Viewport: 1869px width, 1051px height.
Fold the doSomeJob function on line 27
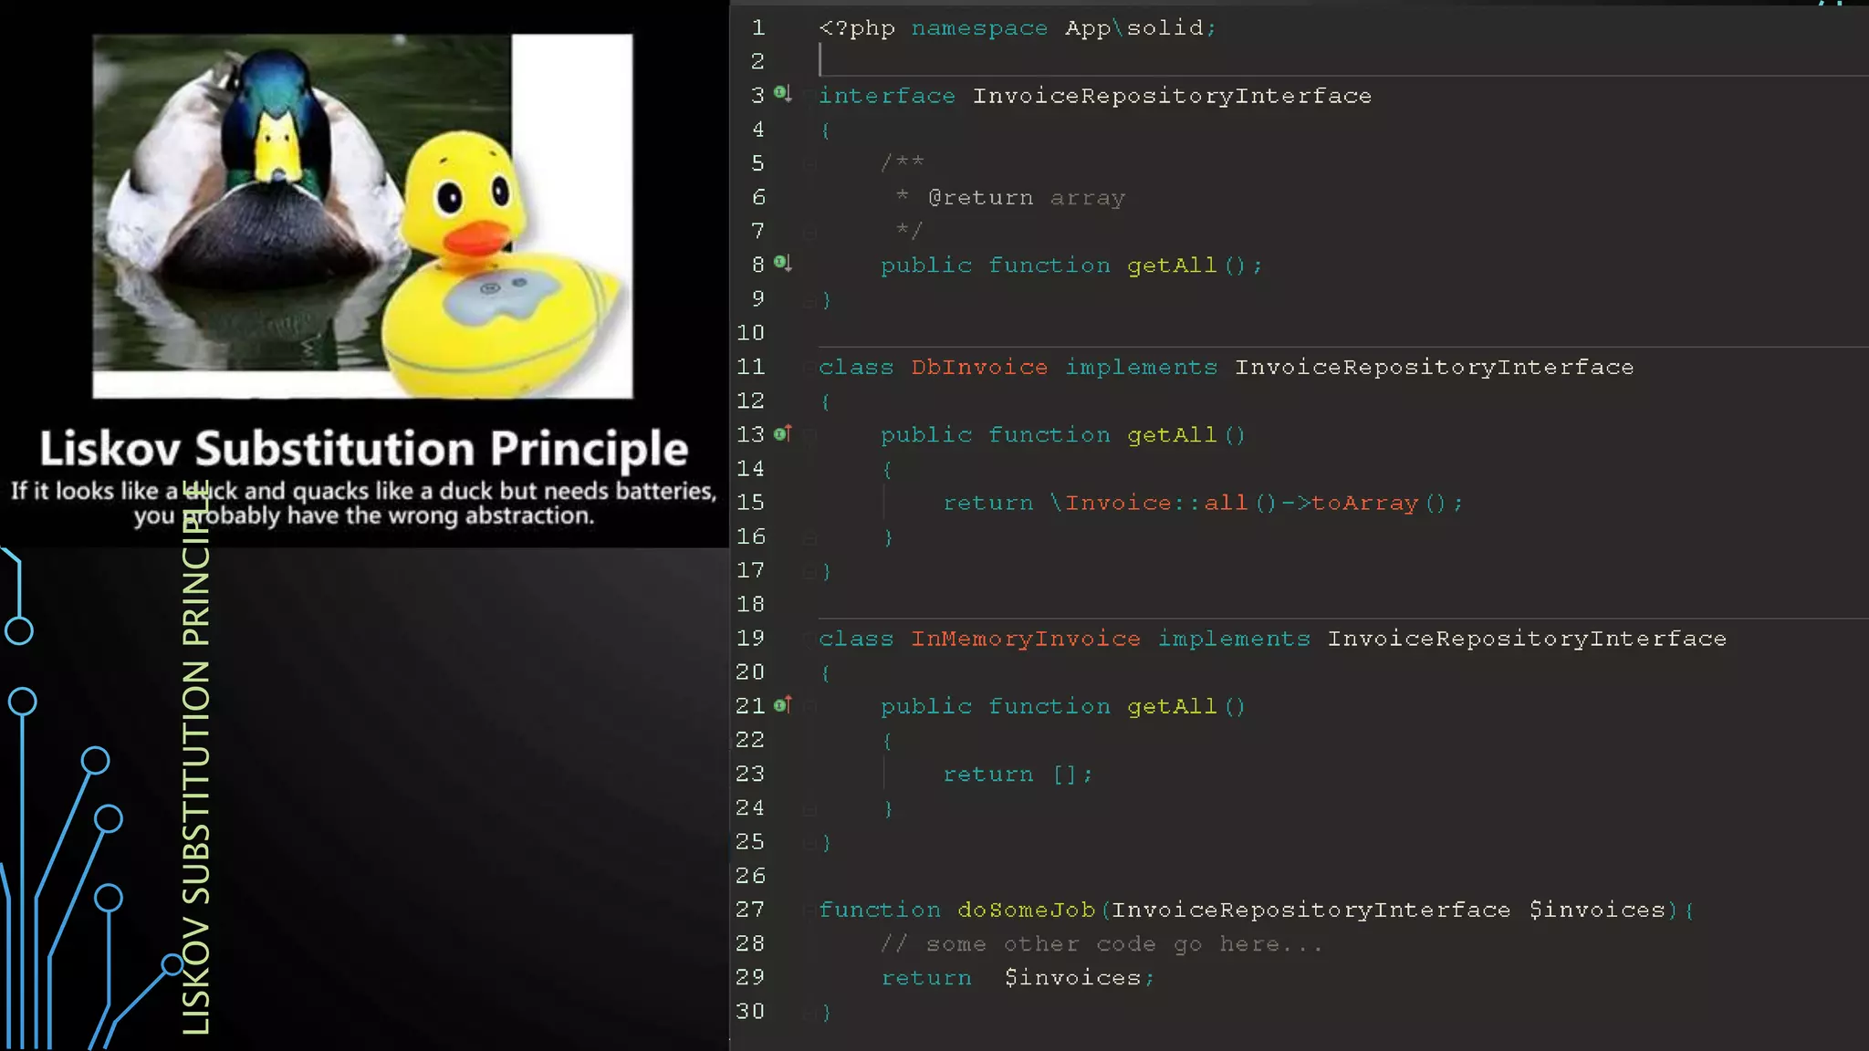point(809,910)
